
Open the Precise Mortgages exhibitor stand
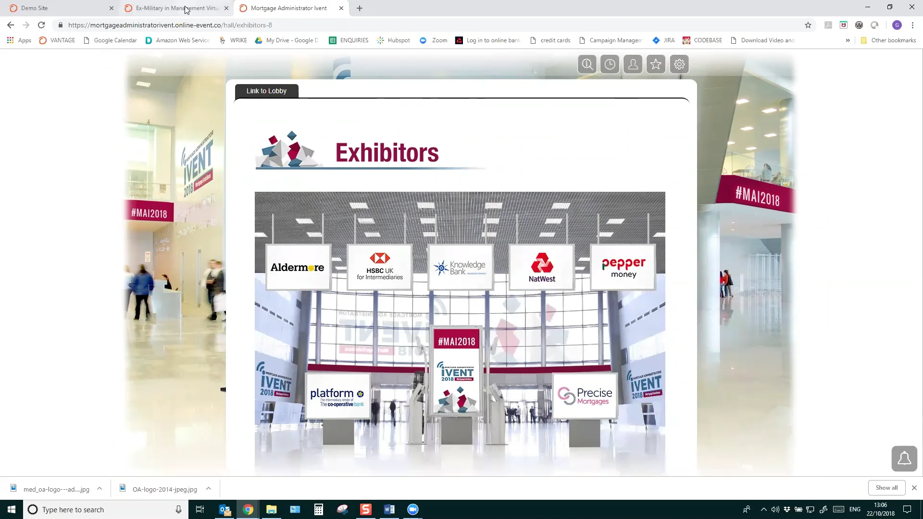[585, 396]
